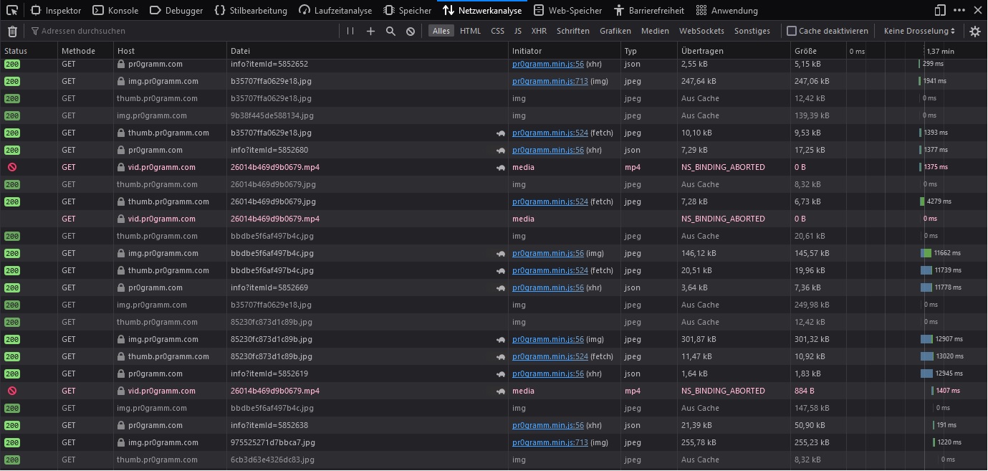The width and height of the screenshot is (988, 471).
Task: Select the Alles filter
Action: (x=441, y=31)
